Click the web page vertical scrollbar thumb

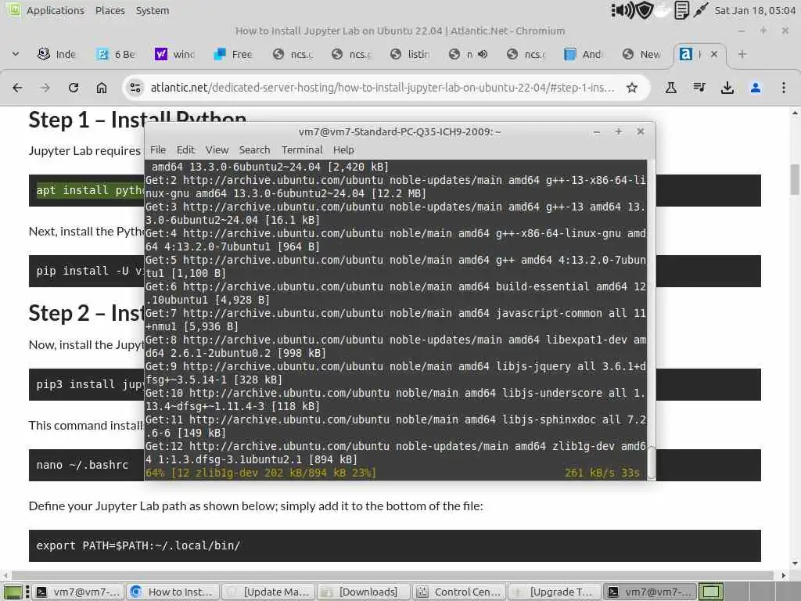click(x=795, y=179)
